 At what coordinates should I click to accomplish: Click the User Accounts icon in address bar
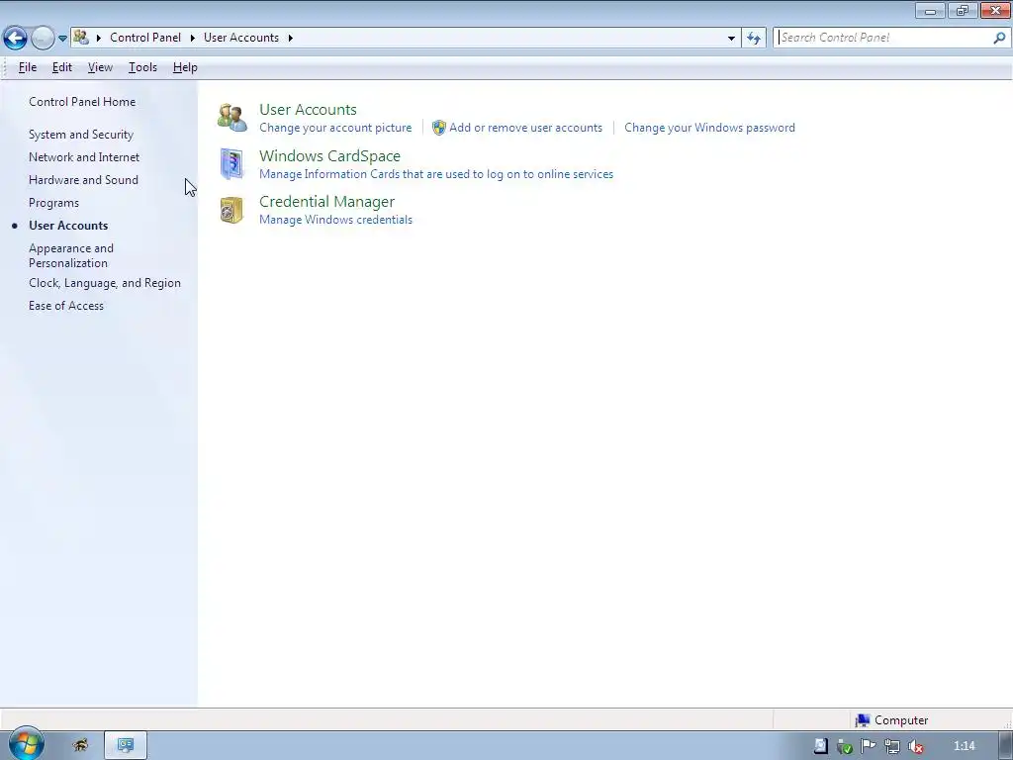[x=81, y=38]
